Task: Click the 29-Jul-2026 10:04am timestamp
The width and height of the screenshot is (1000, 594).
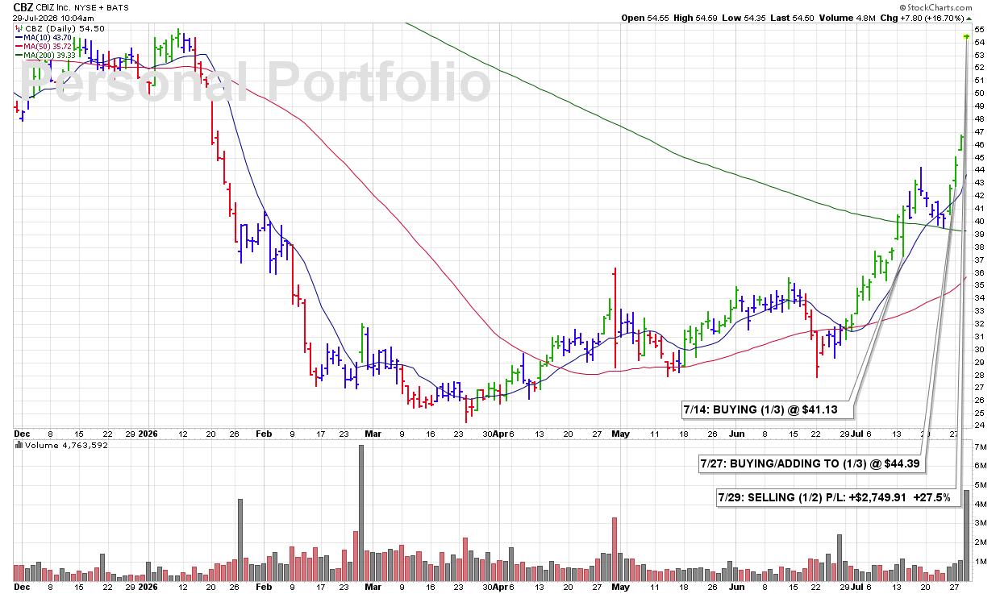Action: click(x=47, y=17)
